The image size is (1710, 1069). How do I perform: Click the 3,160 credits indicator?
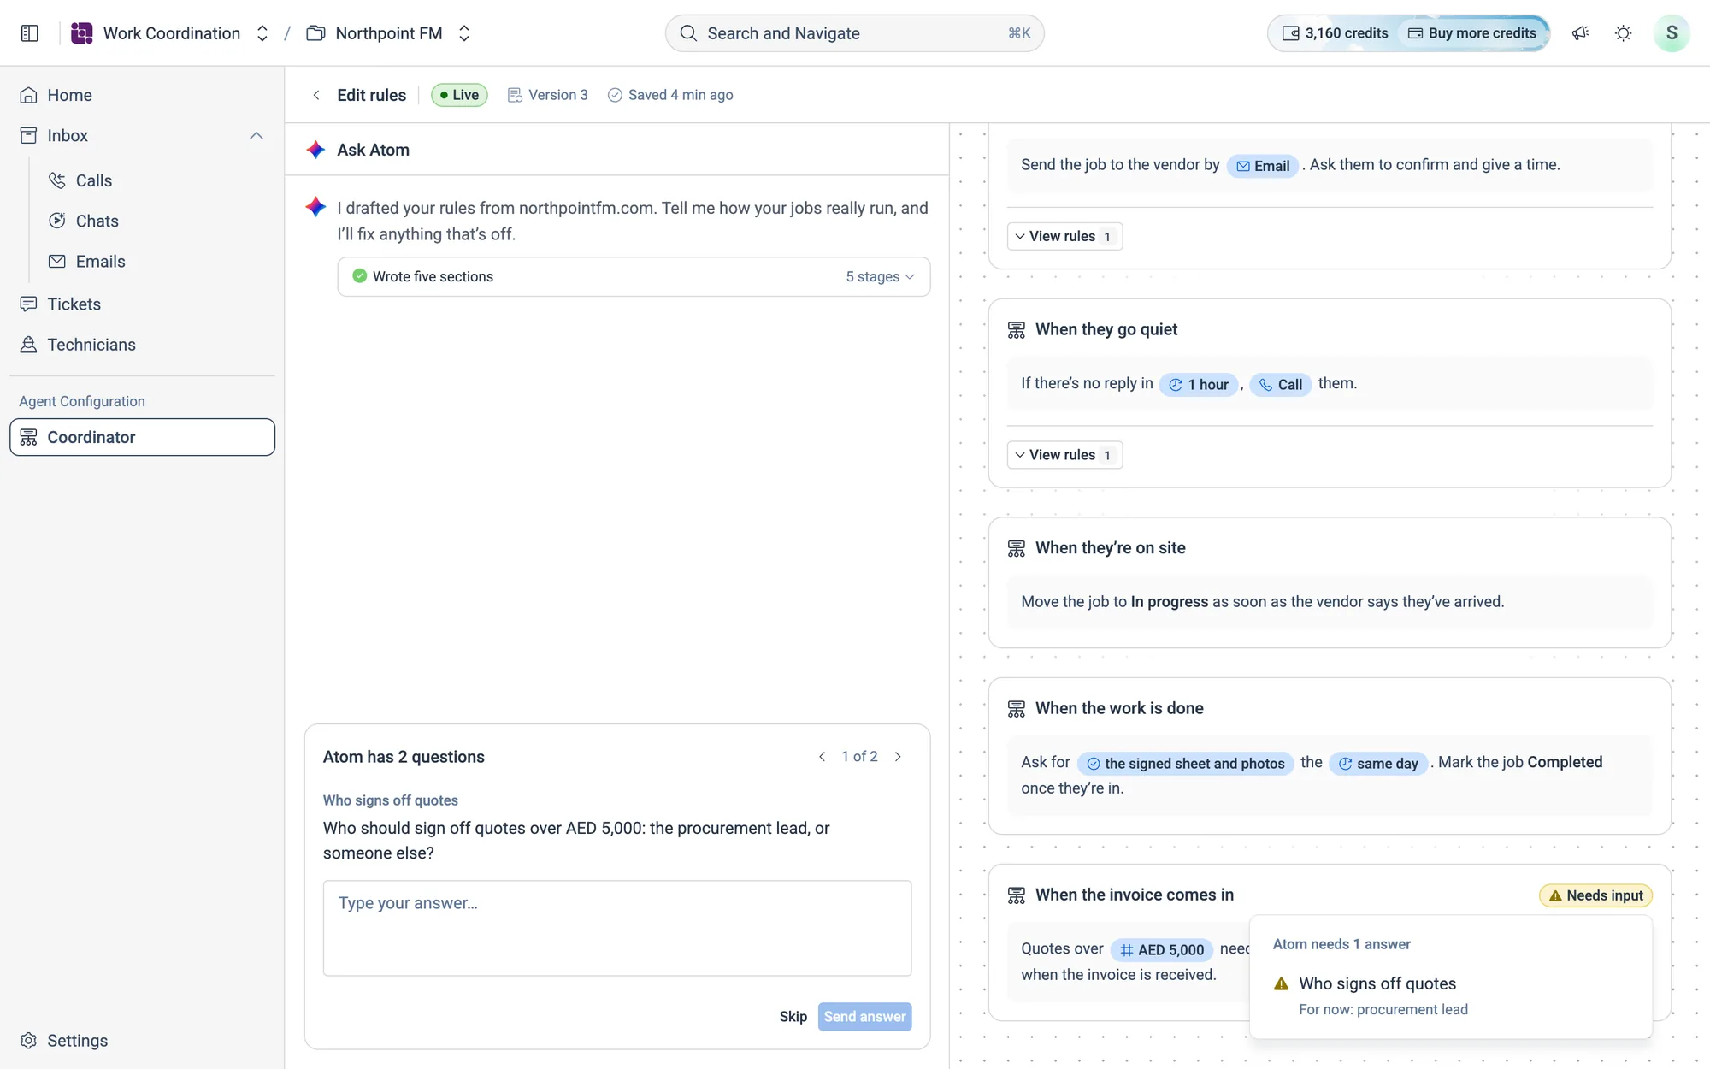point(1335,33)
